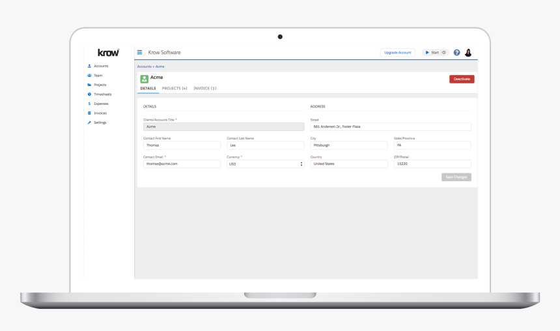Go to Team in the sidebar
The width and height of the screenshot is (560, 331).
(98, 76)
